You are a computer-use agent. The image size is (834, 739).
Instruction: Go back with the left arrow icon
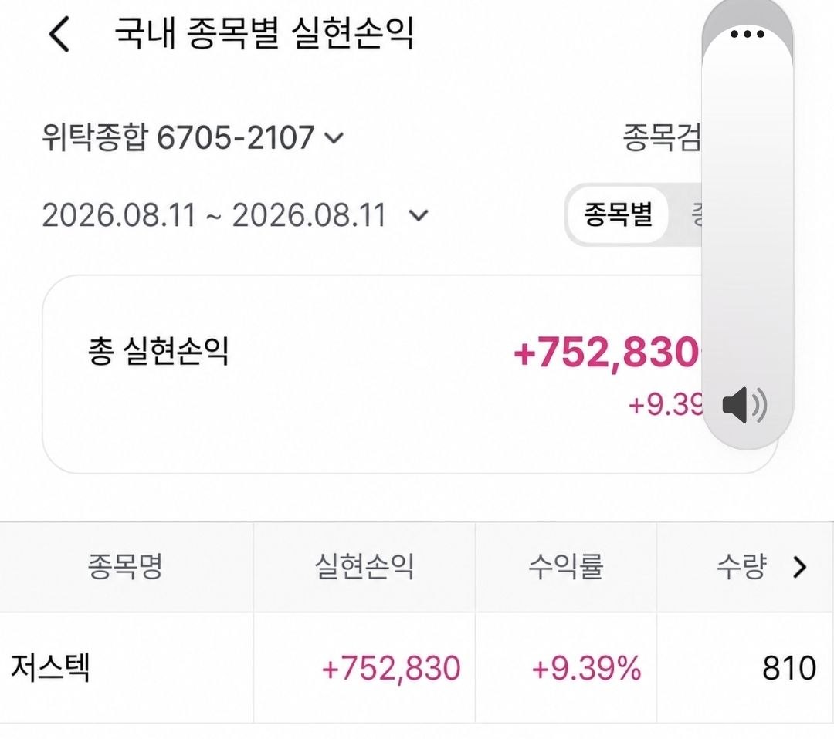pyautogui.click(x=59, y=34)
